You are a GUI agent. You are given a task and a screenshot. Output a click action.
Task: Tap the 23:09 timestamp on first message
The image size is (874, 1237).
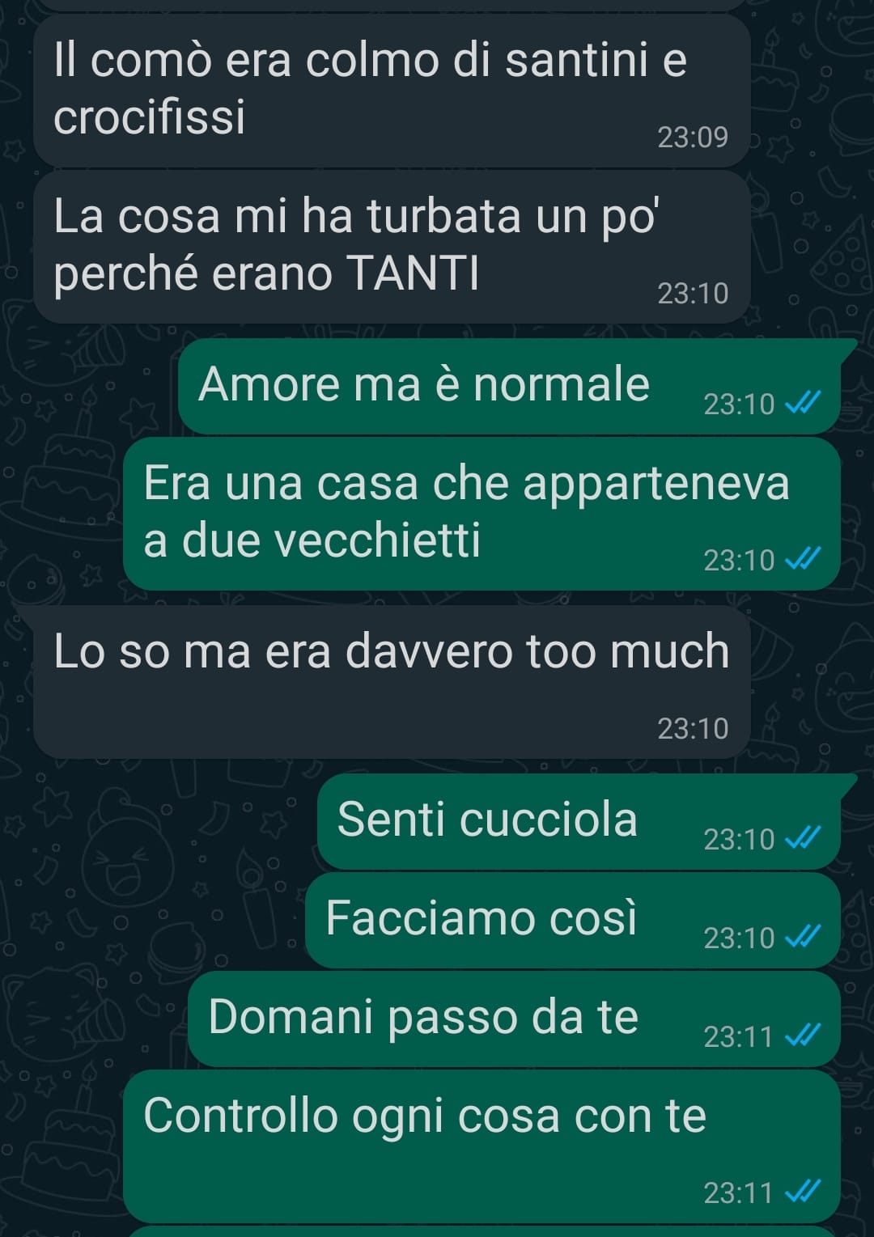(693, 138)
